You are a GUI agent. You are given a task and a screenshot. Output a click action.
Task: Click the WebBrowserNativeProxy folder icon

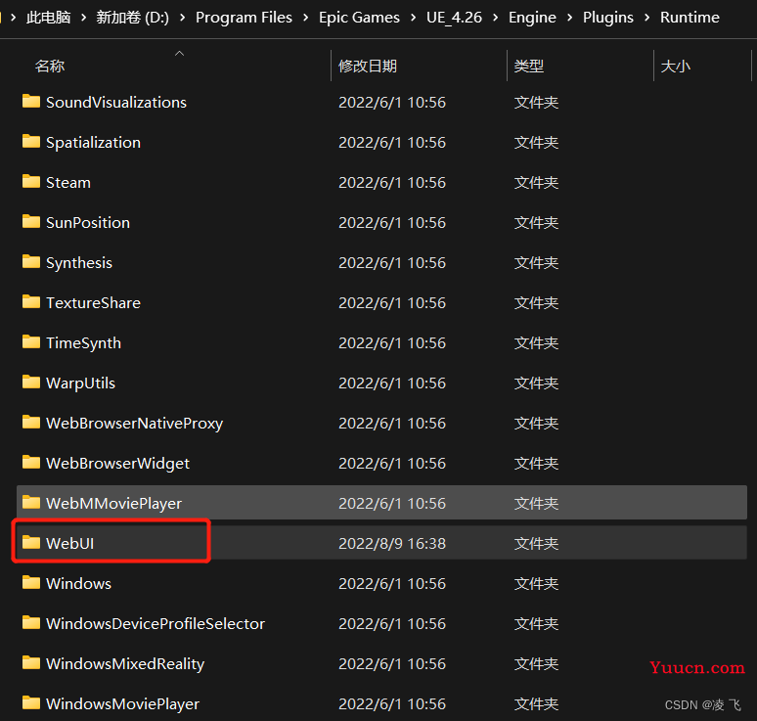[31, 422]
